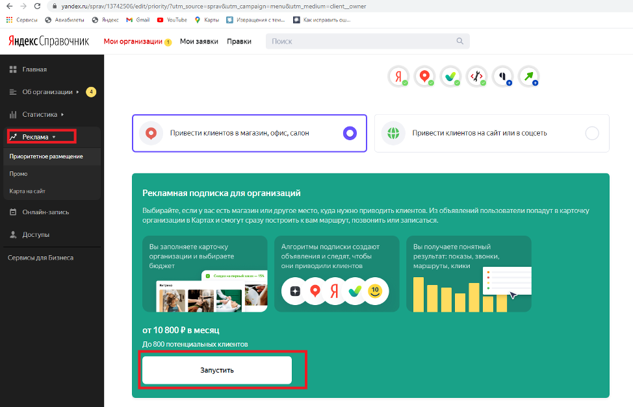Viewport: 633px width, 407px height.
Task: Click the green checkmark service icon
Action: [450, 76]
